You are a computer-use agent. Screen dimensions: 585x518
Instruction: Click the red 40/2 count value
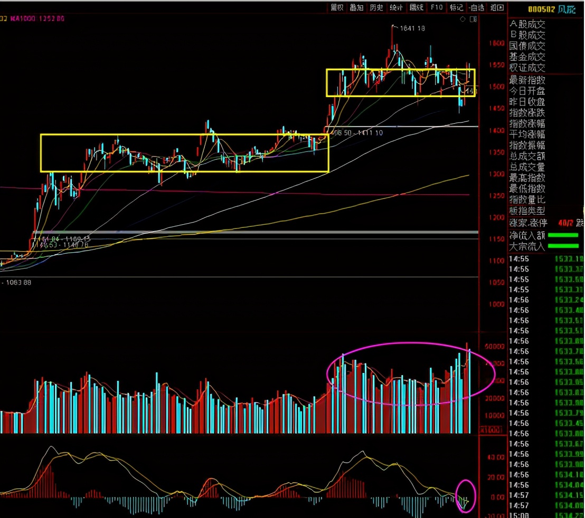(565, 223)
